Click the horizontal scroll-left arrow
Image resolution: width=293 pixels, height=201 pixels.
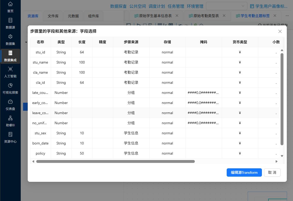[x=33, y=161]
